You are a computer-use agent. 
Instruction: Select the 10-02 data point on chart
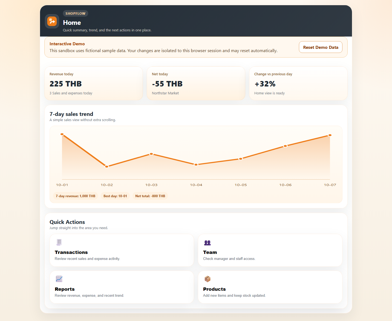pos(107,166)
